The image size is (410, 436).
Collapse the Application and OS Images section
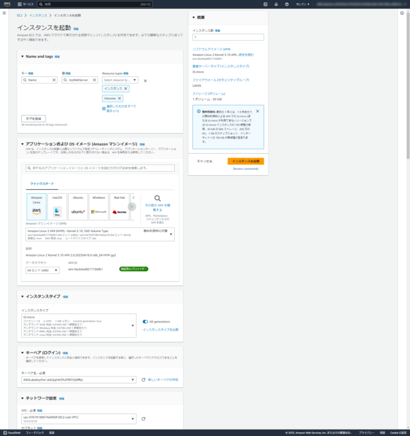click(22, 144)
